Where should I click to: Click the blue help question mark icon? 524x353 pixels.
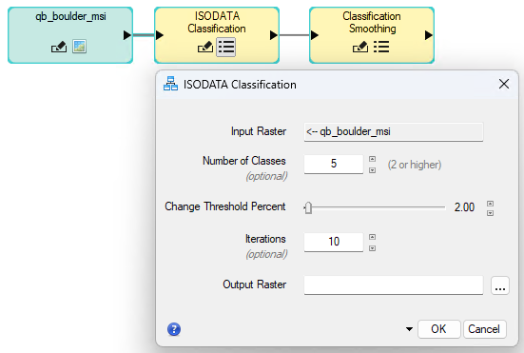(174, 329)
